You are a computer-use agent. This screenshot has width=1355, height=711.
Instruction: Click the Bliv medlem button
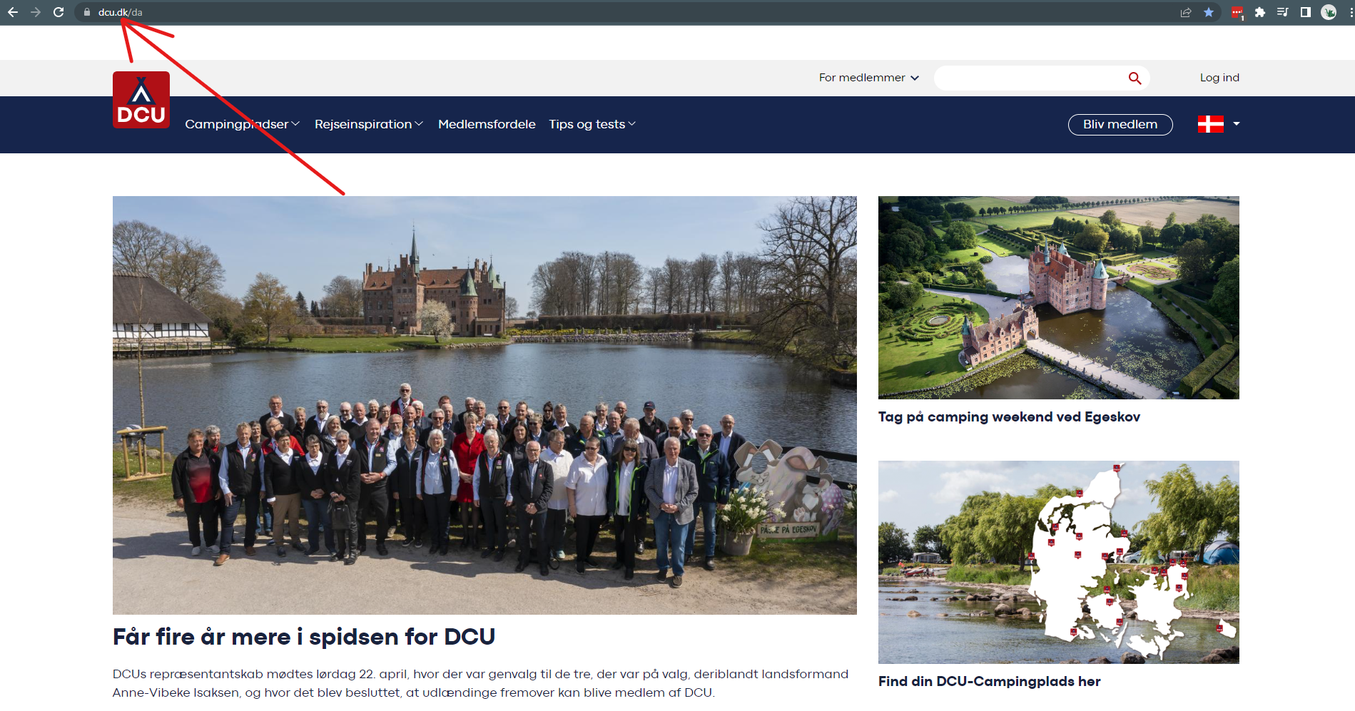click(x=1120, y=124)
